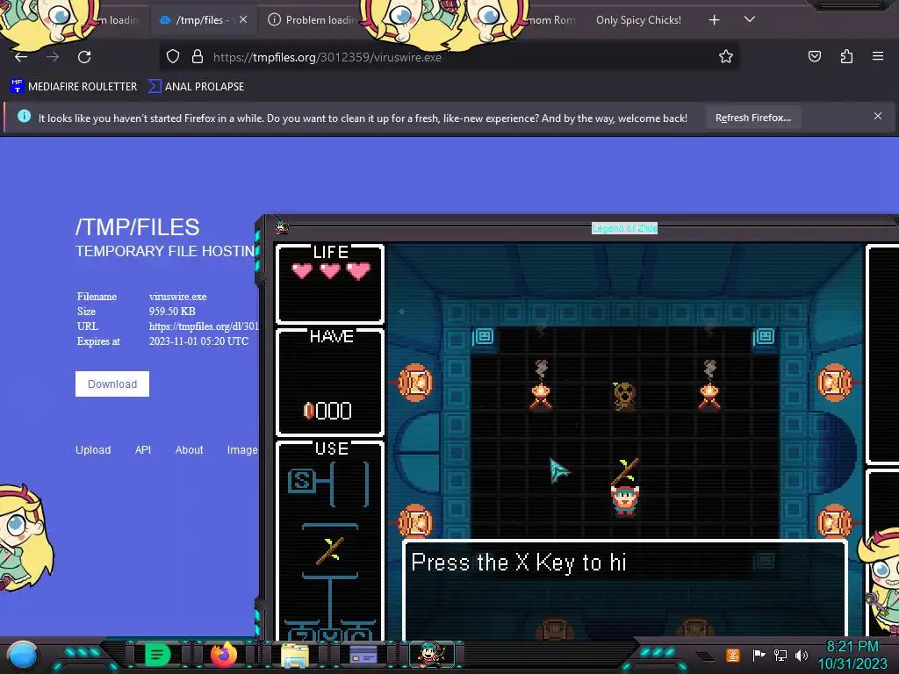Click the Star Butterfly sticker at bottom left
Viewport: 899px width, 674px height.
[24, 538]
